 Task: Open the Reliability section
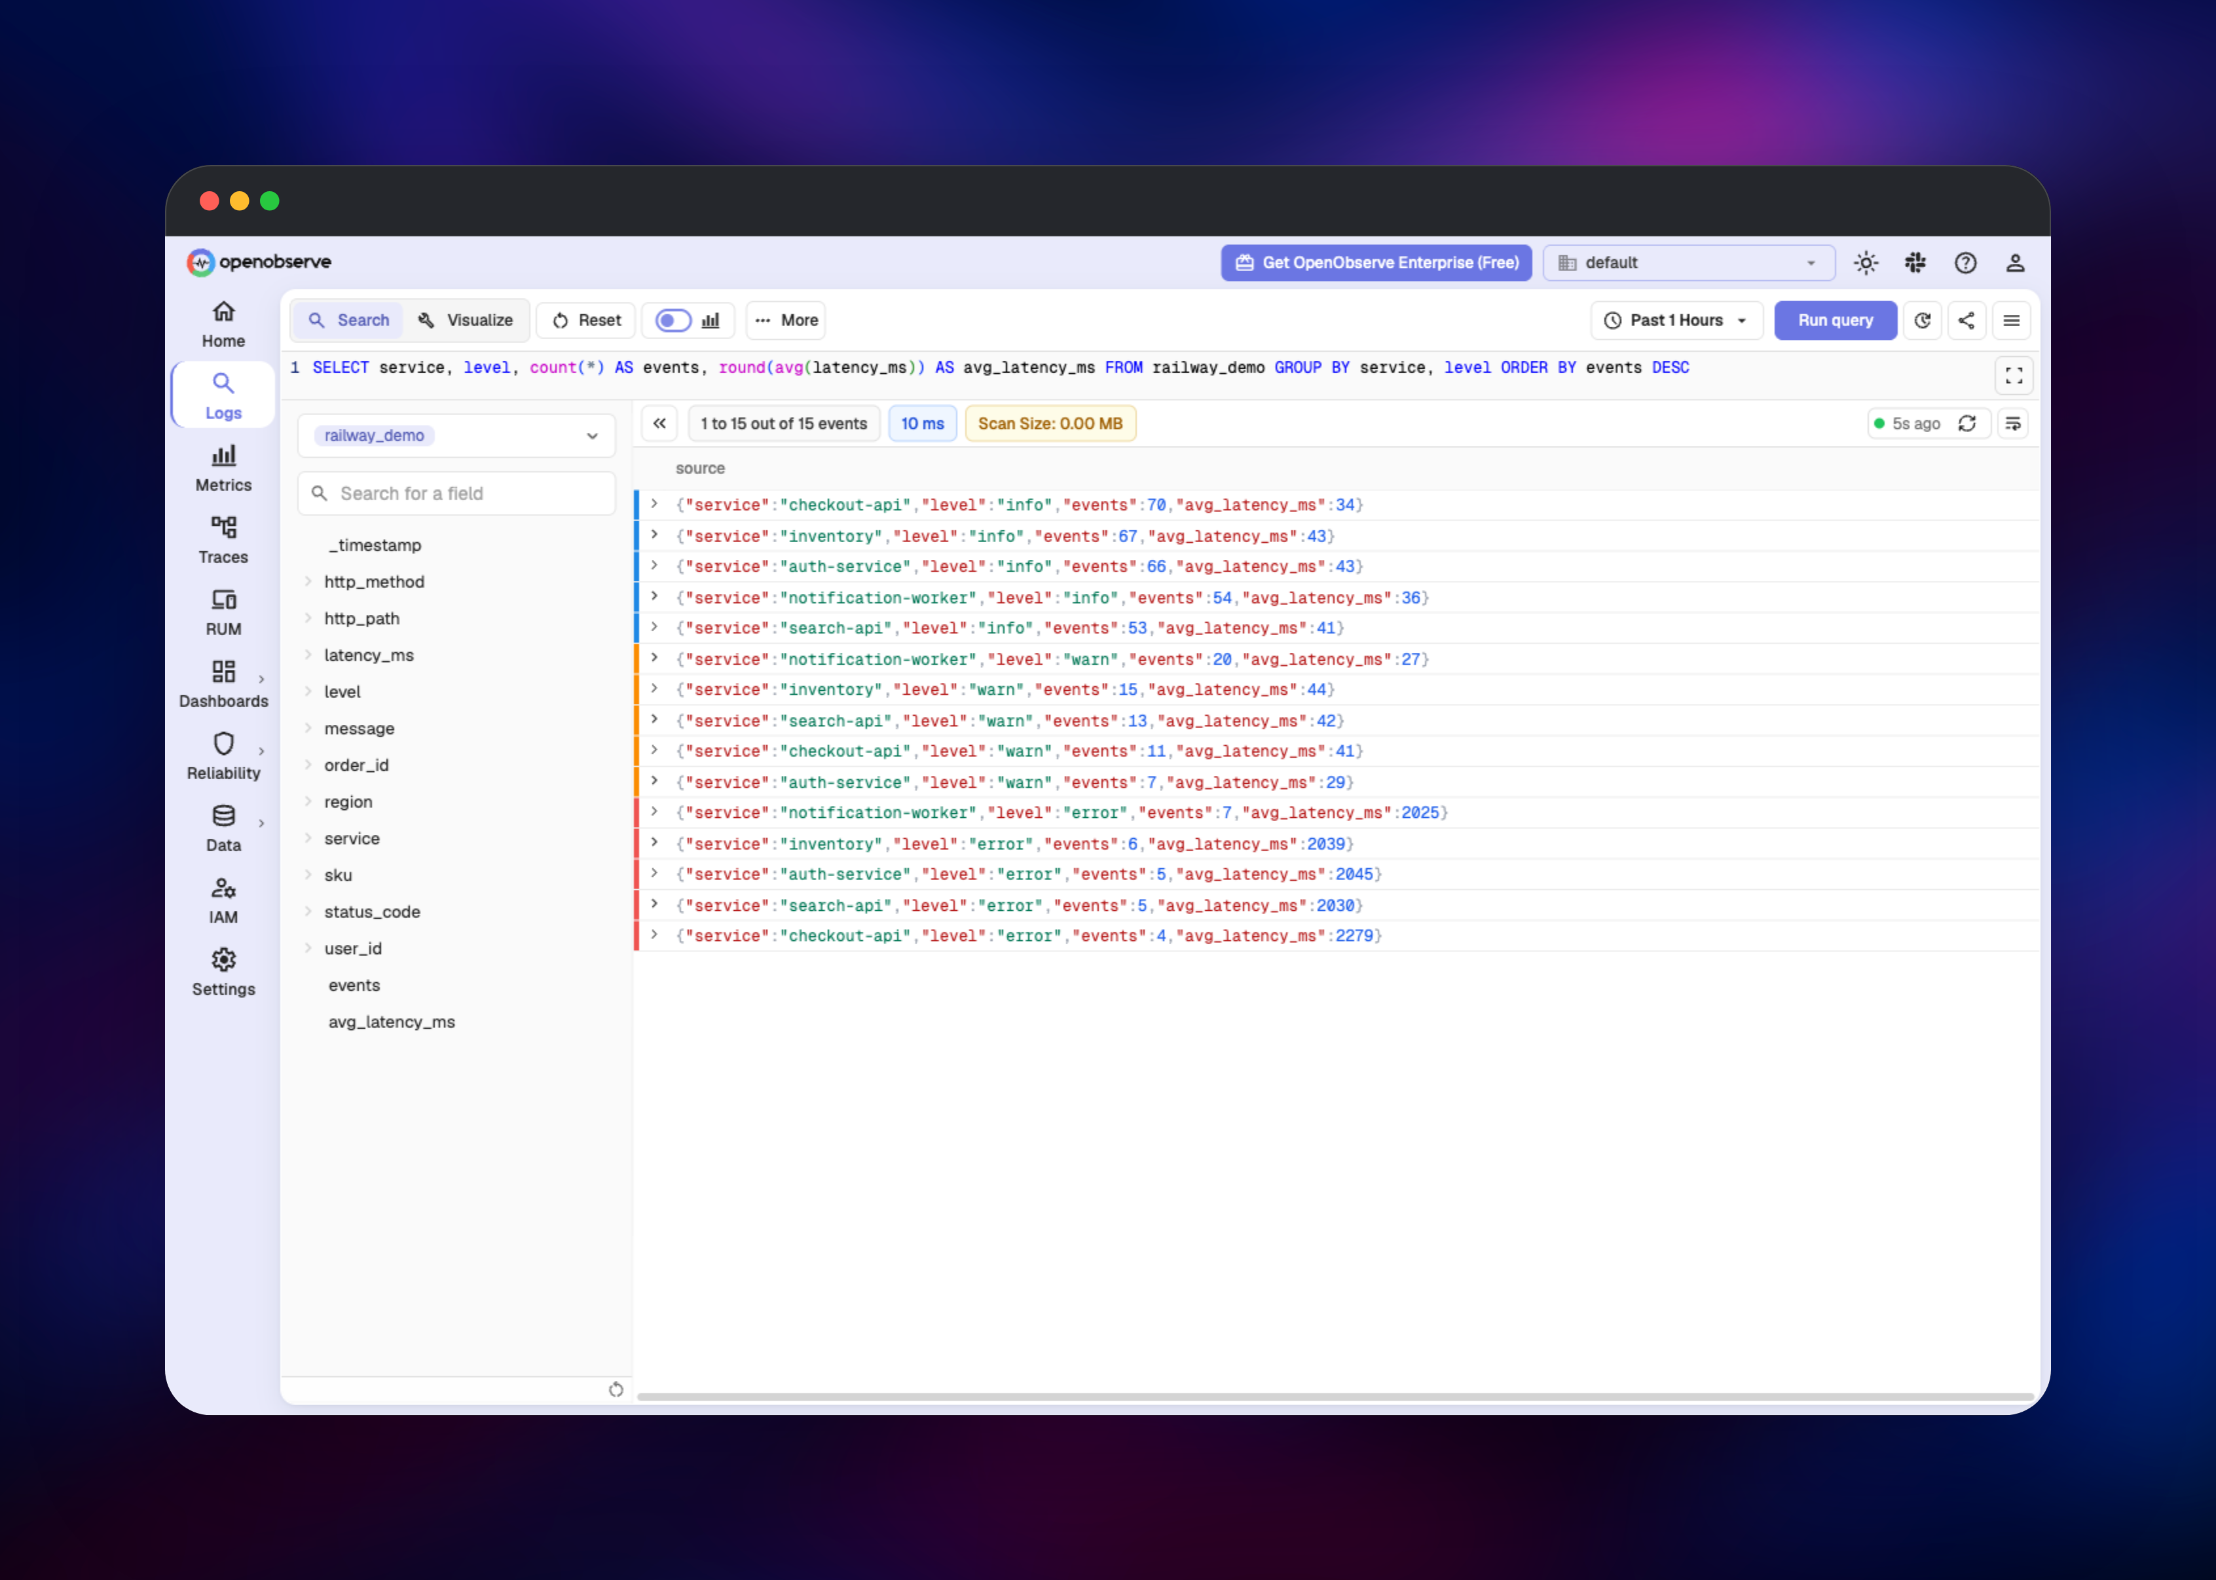click(223, 757)
